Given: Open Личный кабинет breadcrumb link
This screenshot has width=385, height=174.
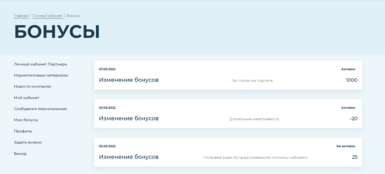Looking at the screenshot, I should (47, 16).
